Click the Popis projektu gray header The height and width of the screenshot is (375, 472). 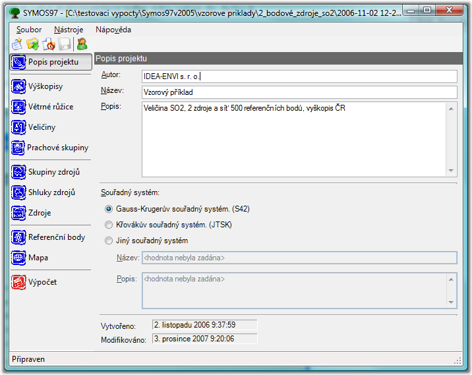[x=278, y=59]
